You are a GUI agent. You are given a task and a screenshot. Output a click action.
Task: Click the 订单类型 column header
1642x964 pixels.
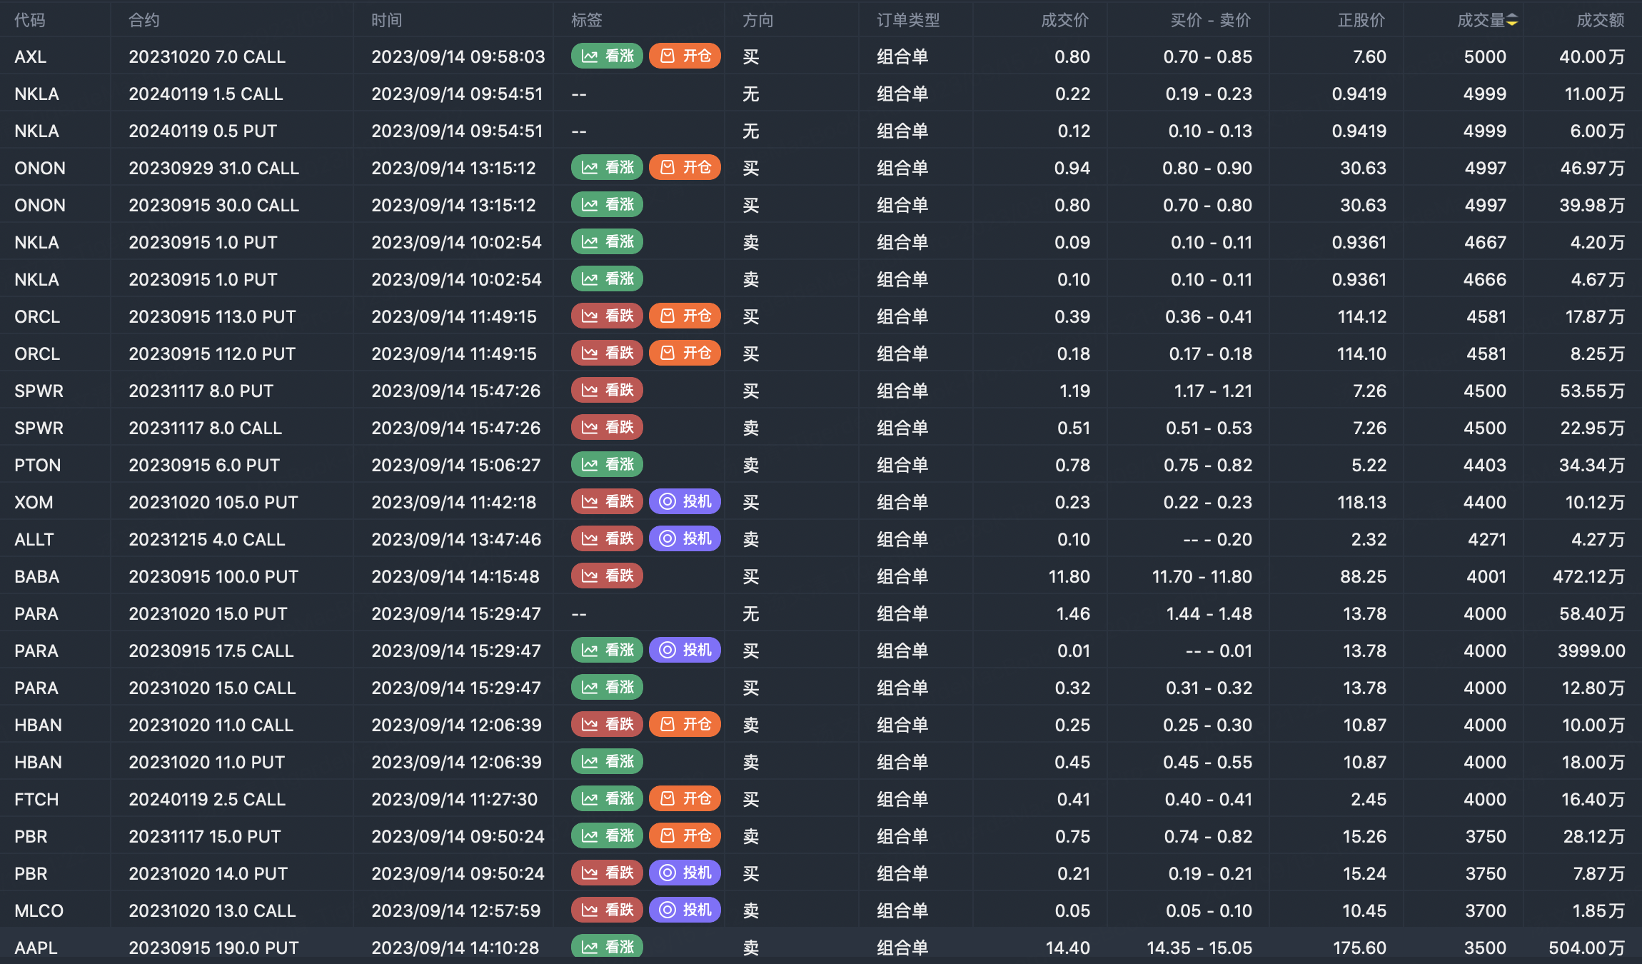click(908, 20)
